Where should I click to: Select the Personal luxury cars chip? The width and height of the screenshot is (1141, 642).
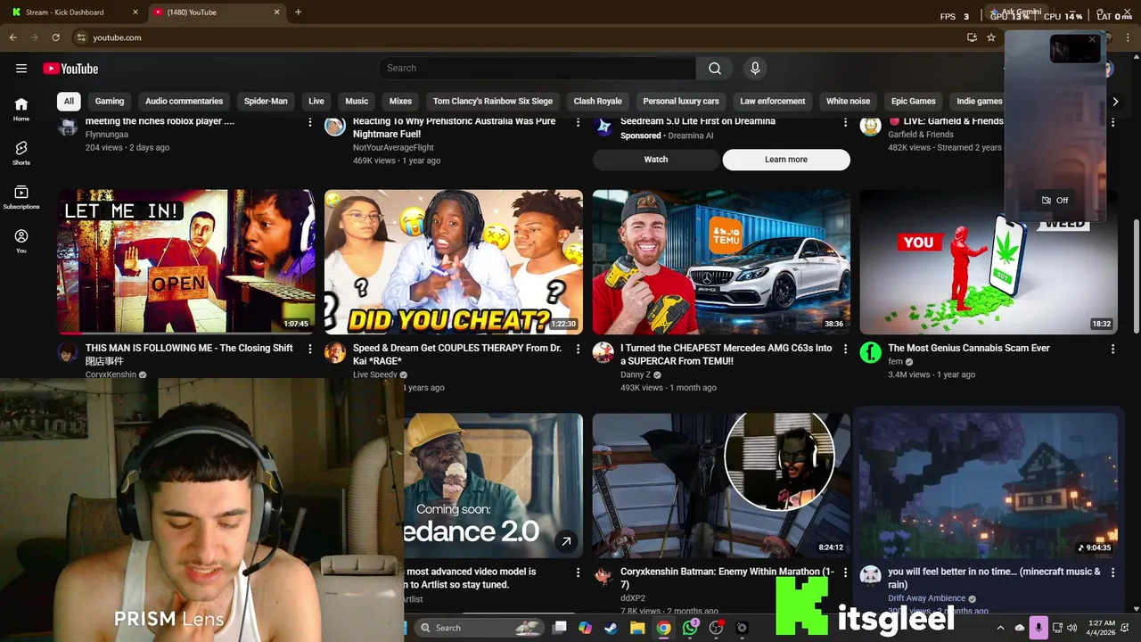coord(681,101)
